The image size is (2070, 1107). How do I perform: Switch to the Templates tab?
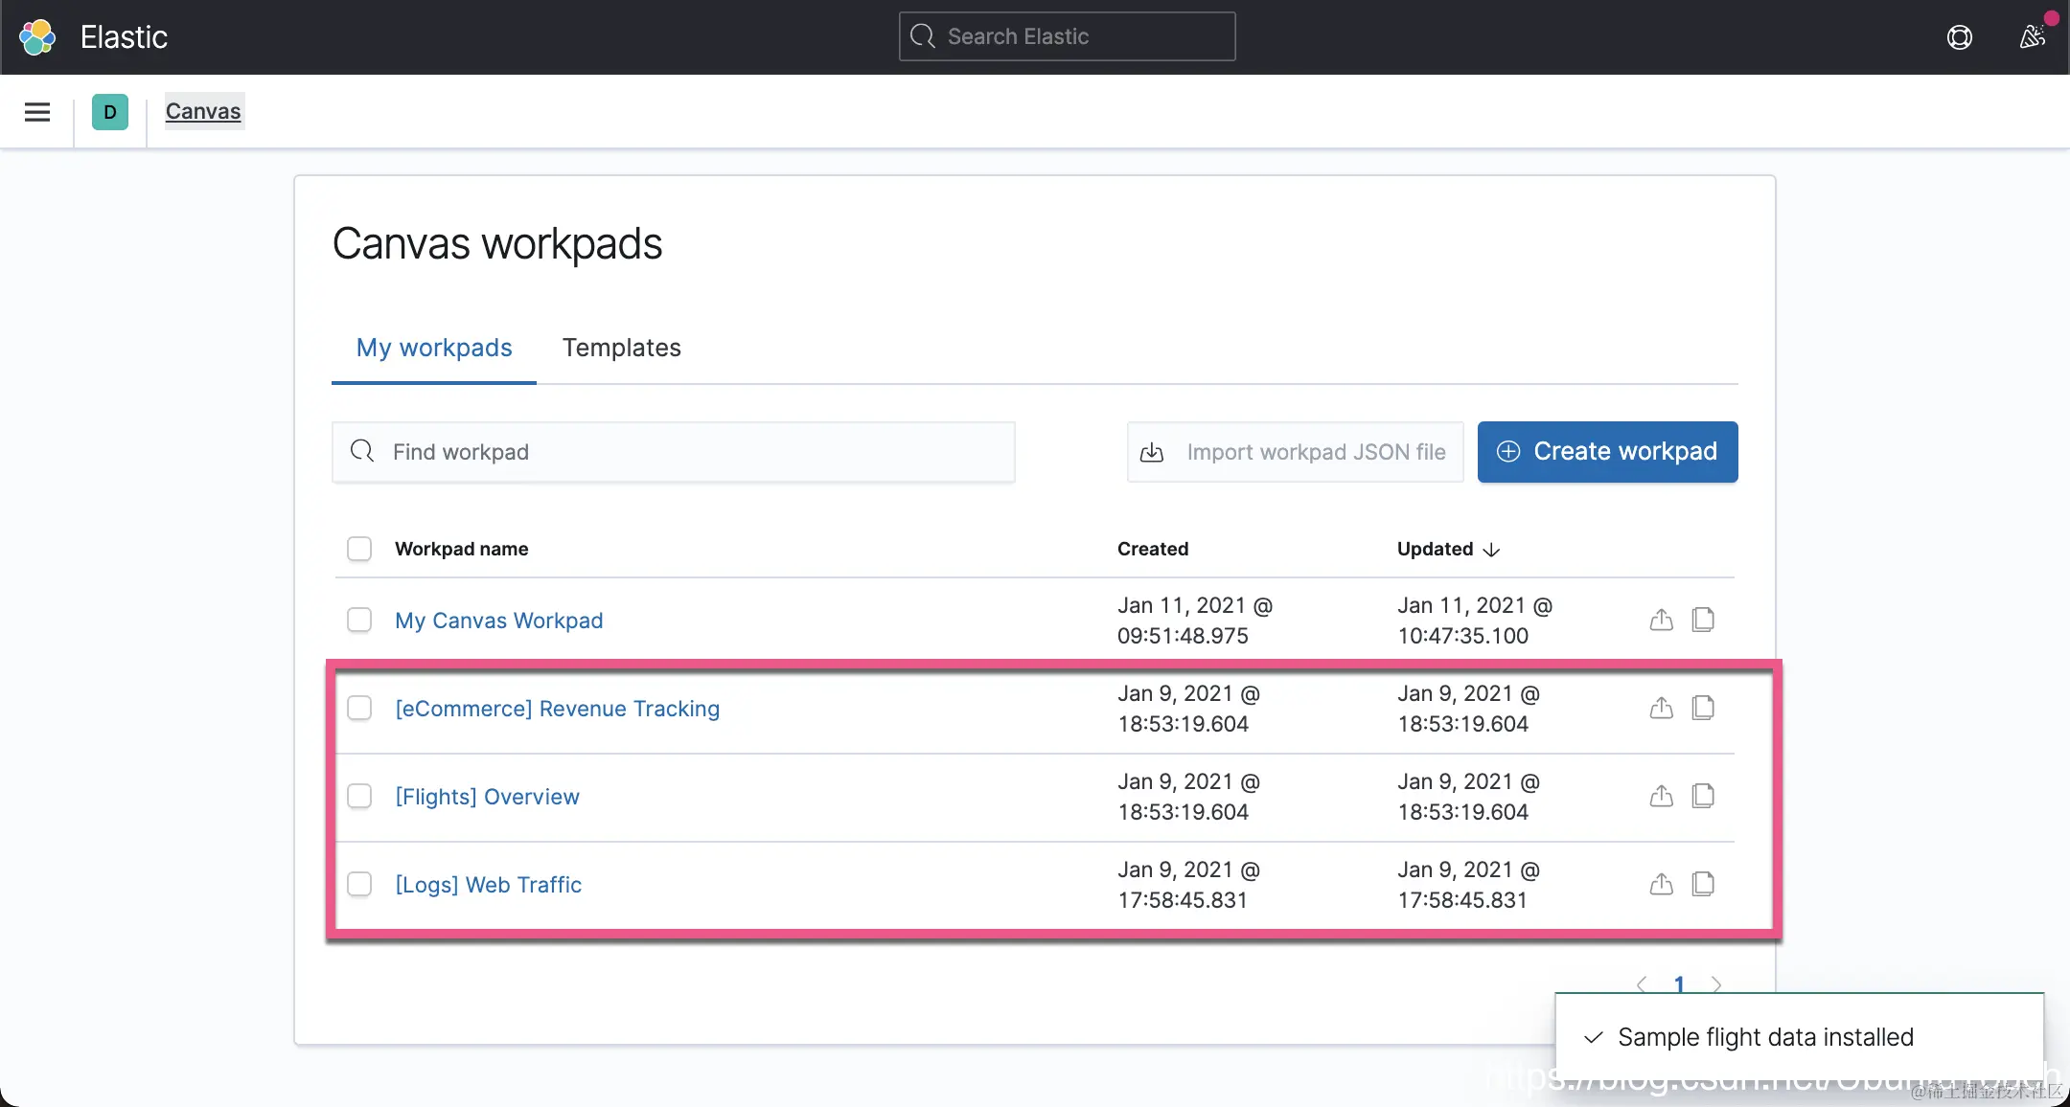coord(621,348)
